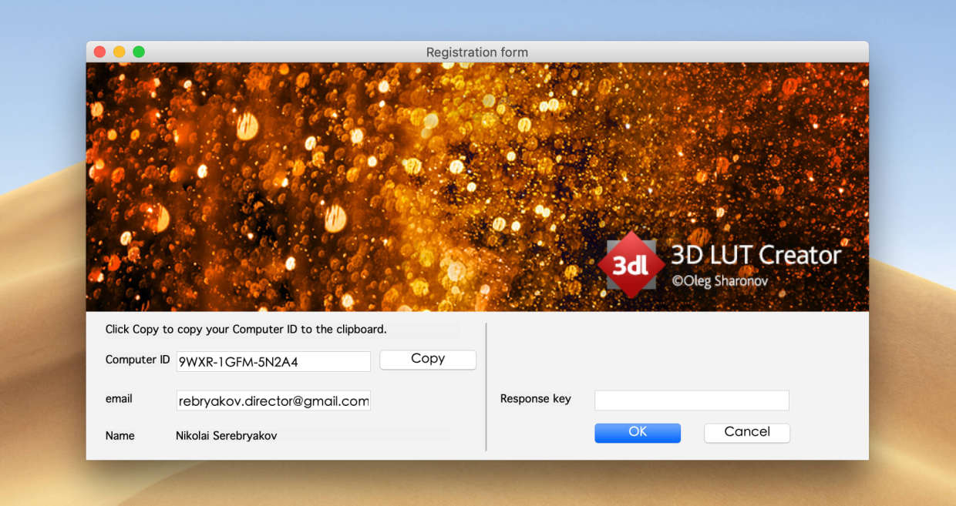
Task: Click the Nikolai Serebryakov name text
Action: pyautogui.click(x=227, y=436)
